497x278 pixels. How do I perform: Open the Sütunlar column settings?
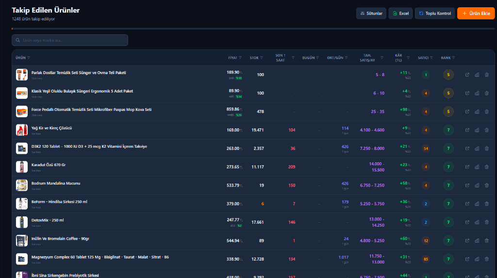(371, 14)
